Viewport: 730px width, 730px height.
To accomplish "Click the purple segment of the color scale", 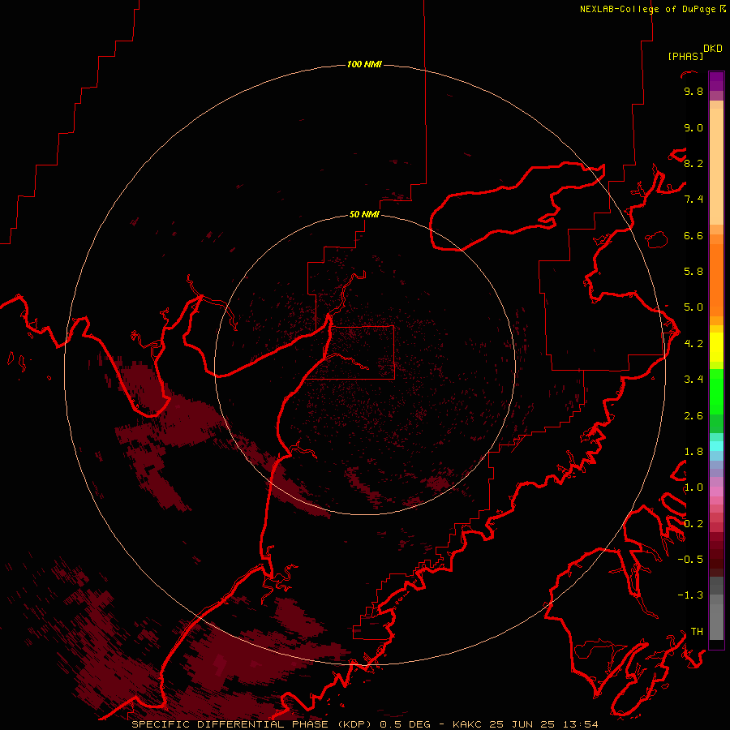I will point(716,81).
